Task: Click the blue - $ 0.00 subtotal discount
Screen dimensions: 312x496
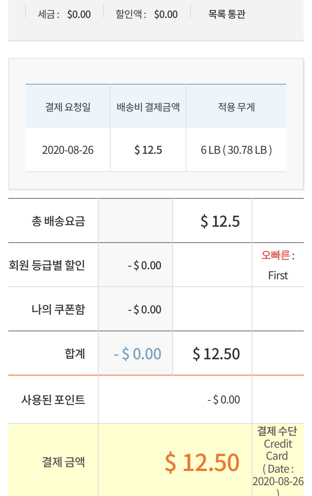Action: [x=137, y=354]
